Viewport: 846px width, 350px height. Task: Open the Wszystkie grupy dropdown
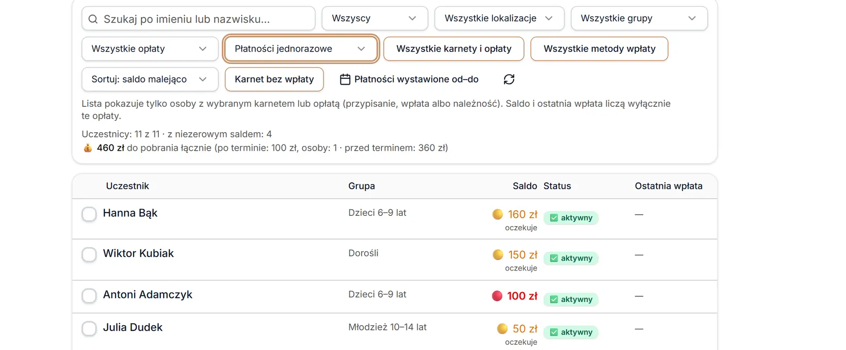[639, 18]
